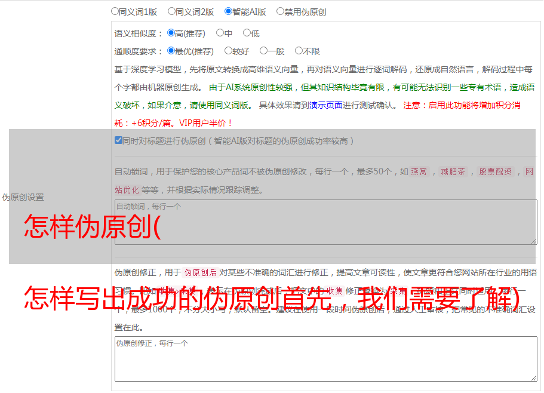Click the 燕窝 example keyword
Screen dimensions: 544x393
(419, 171)
